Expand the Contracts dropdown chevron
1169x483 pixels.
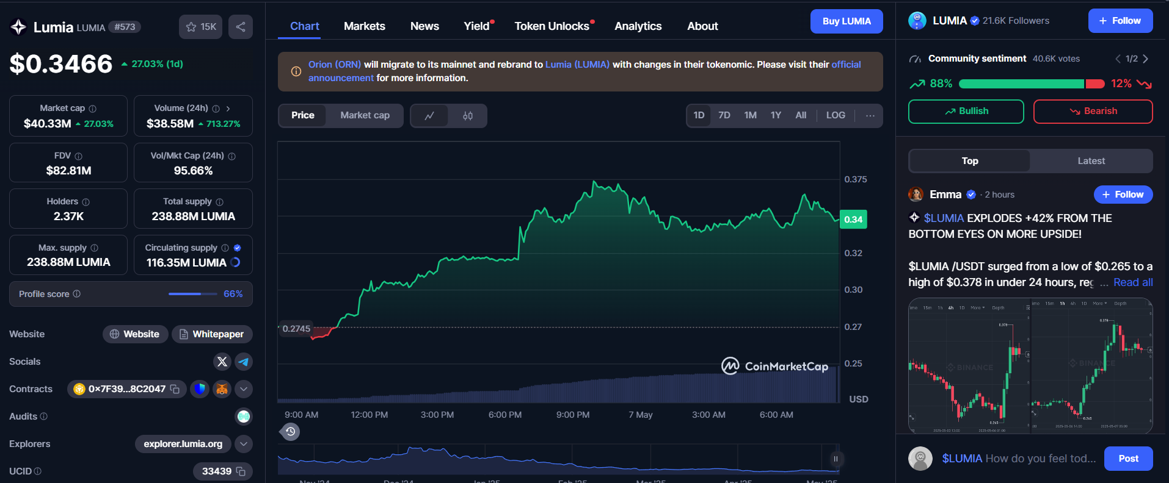point(244,389)
